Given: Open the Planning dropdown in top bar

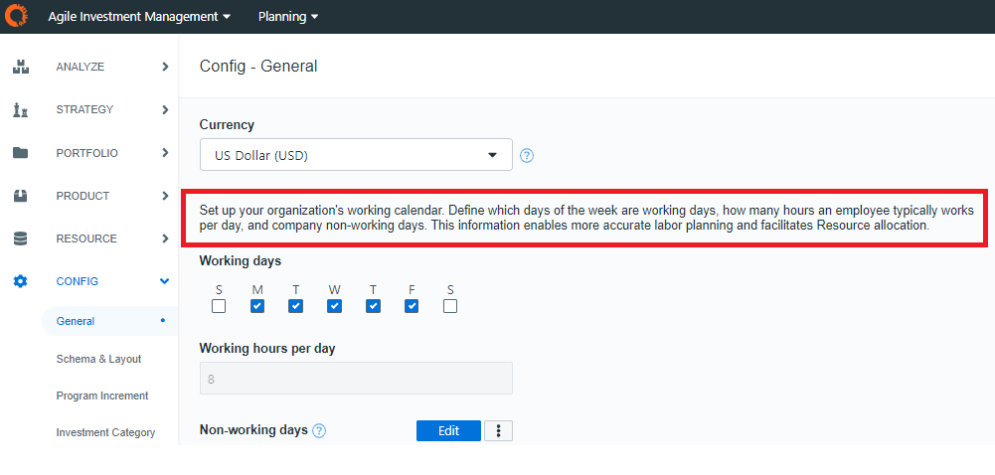Looking at the screenshot, I should (x=288, y=17).
